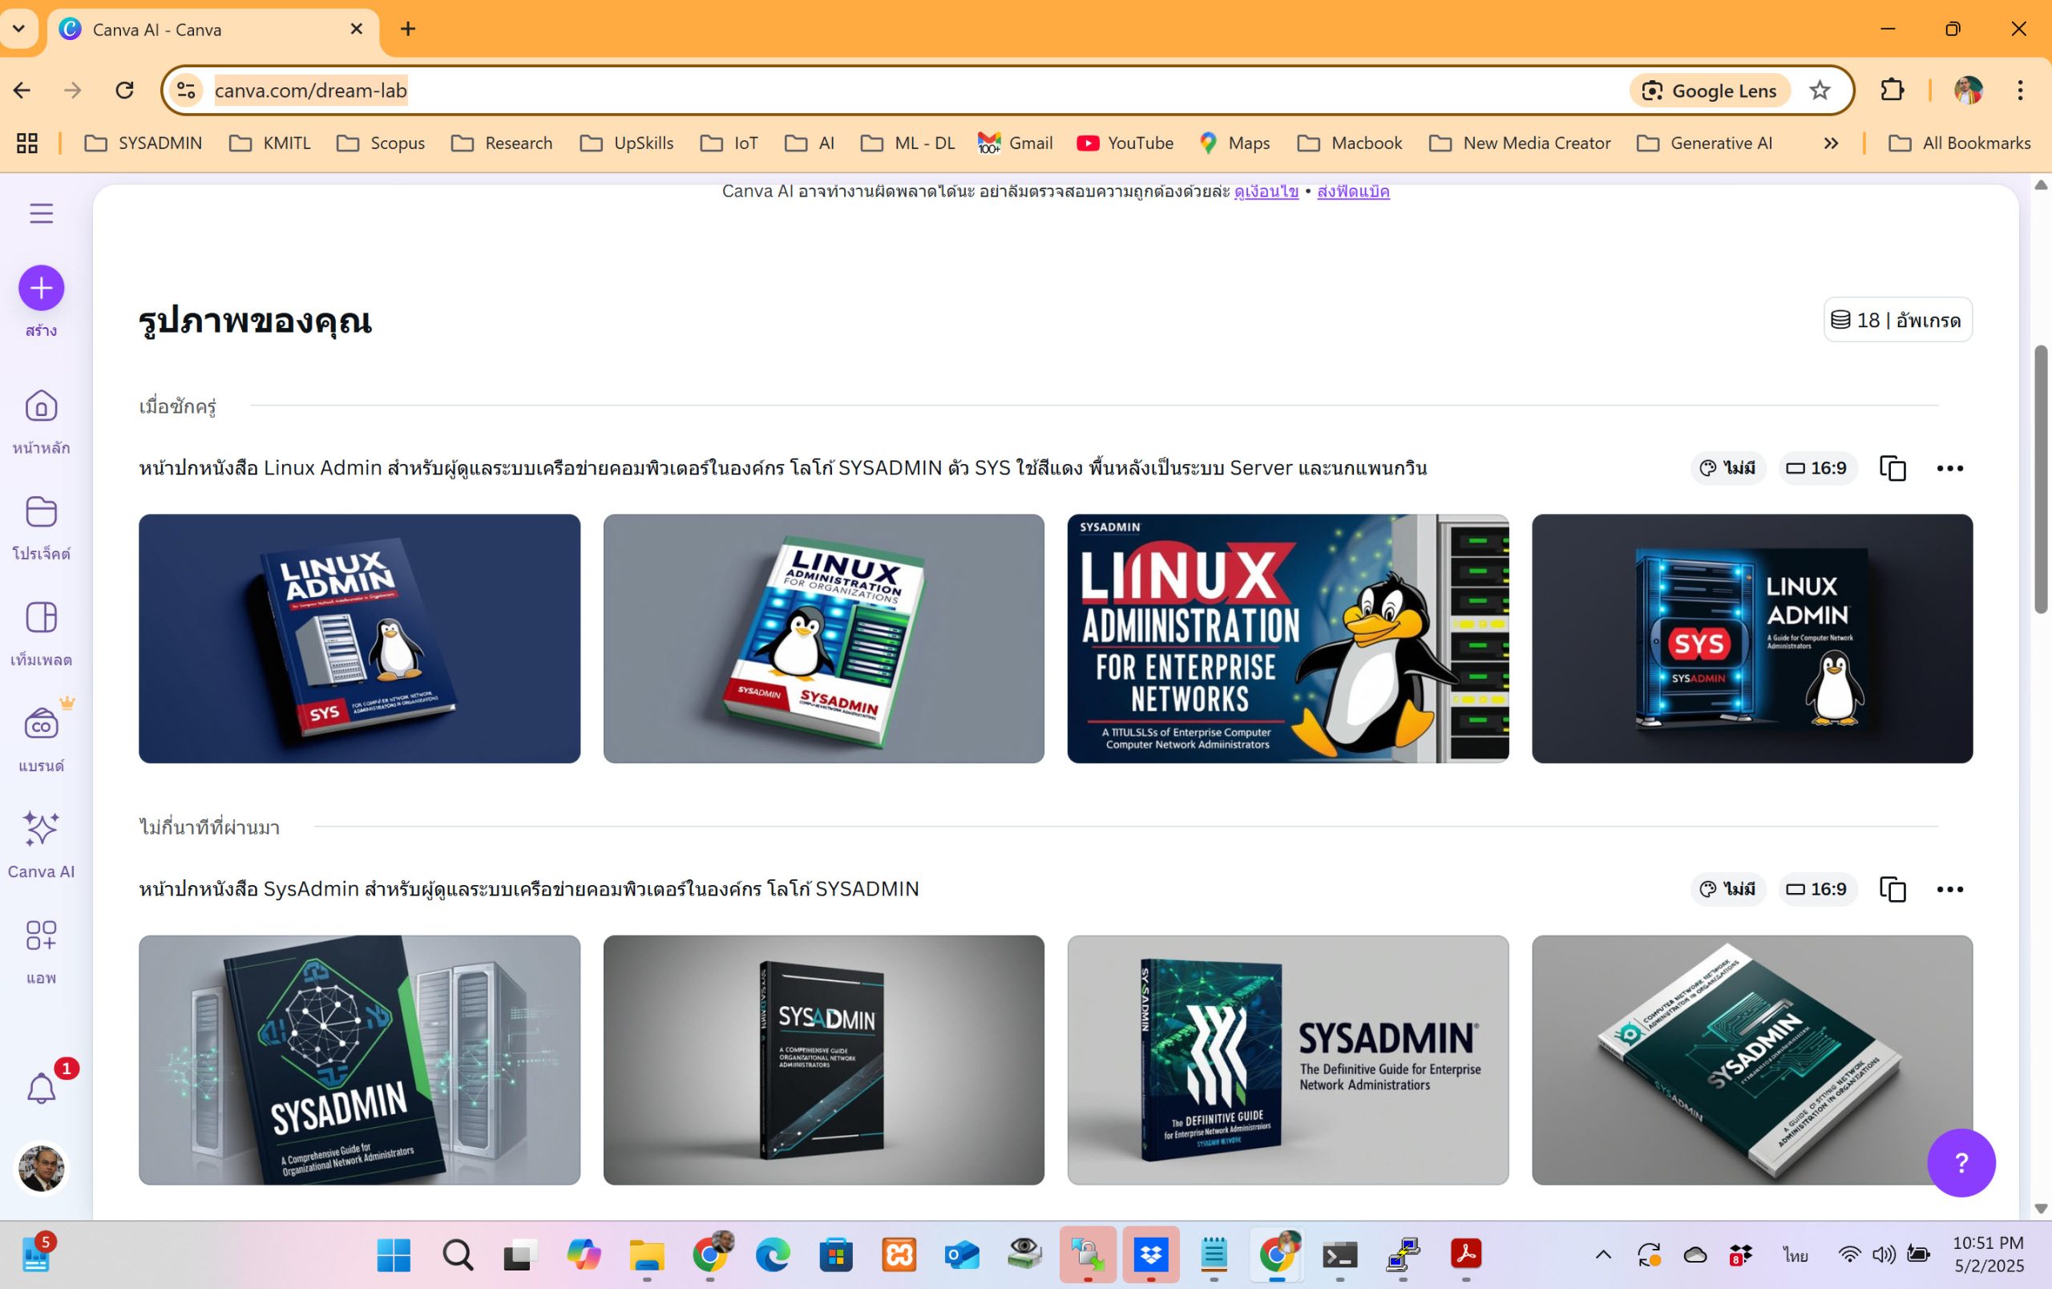This screenshot has width=2052, height=1289.
Task: Open the Linux Administration for Enterprise Networks thumbnail
Action: coord(1287,638)
